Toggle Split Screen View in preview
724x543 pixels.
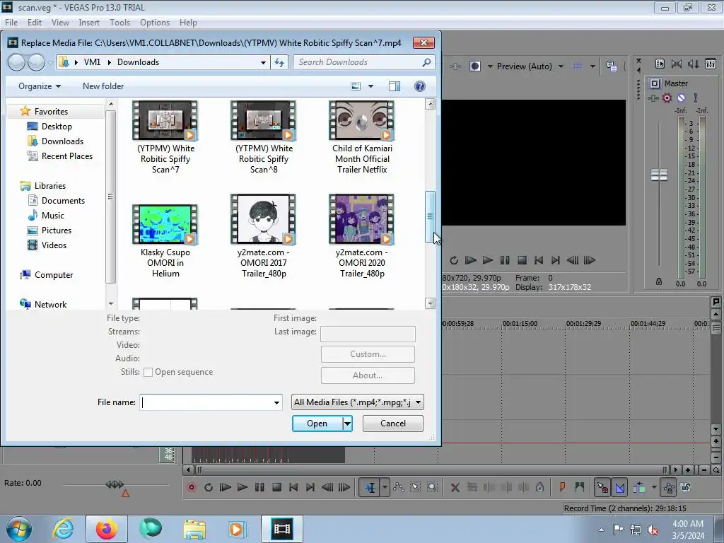474,66
